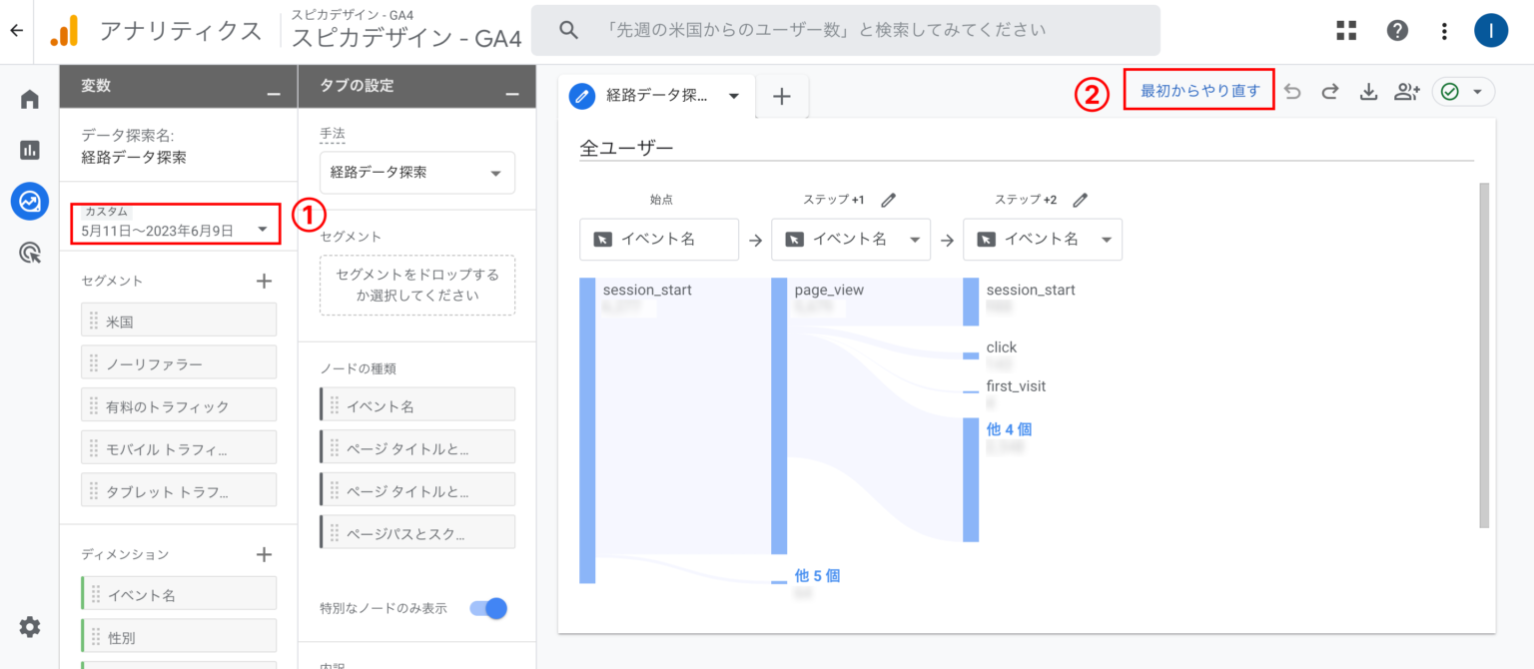Export the exploration using the download icon
The image size is (1534, 669).
pos(1368,91)
